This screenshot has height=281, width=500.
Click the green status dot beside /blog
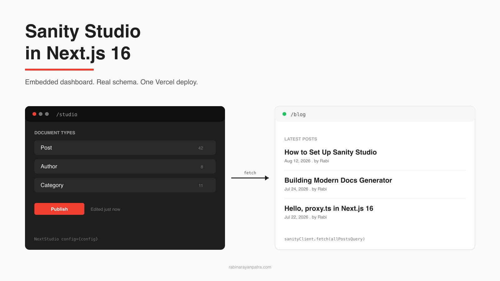[284, 114]
